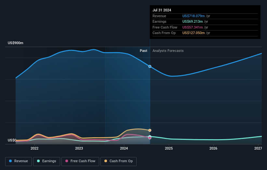267x170 pixels.
Task: Click the 2024 x-axis label
Action: click(x=124, y=148)
